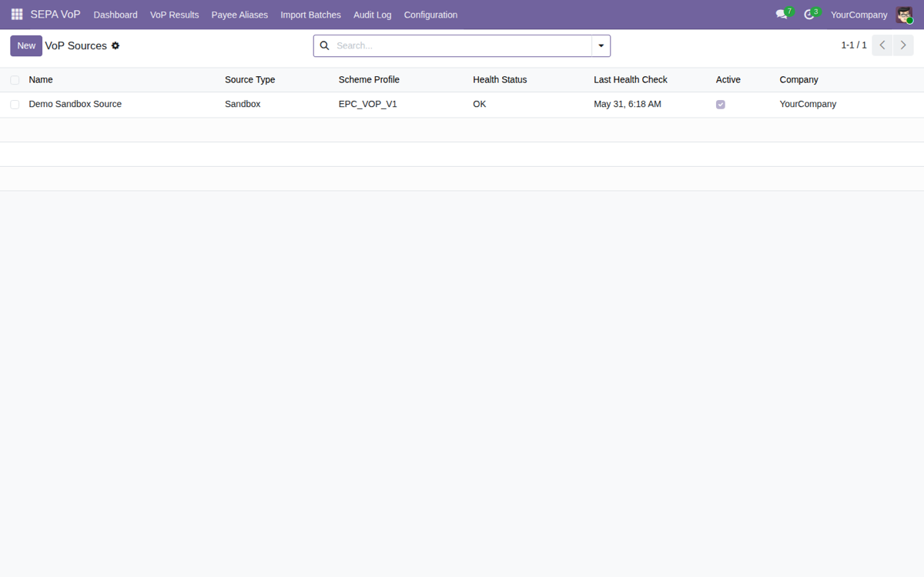Select the Demo Sandbox Source row checkbox
924x577 pixels.
coord(15,105)
